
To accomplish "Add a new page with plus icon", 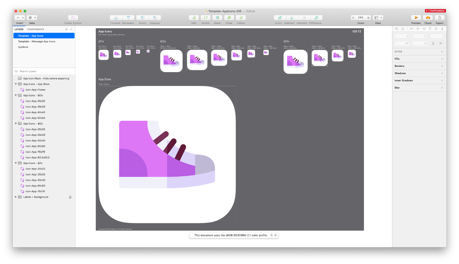I will point(66,29).
